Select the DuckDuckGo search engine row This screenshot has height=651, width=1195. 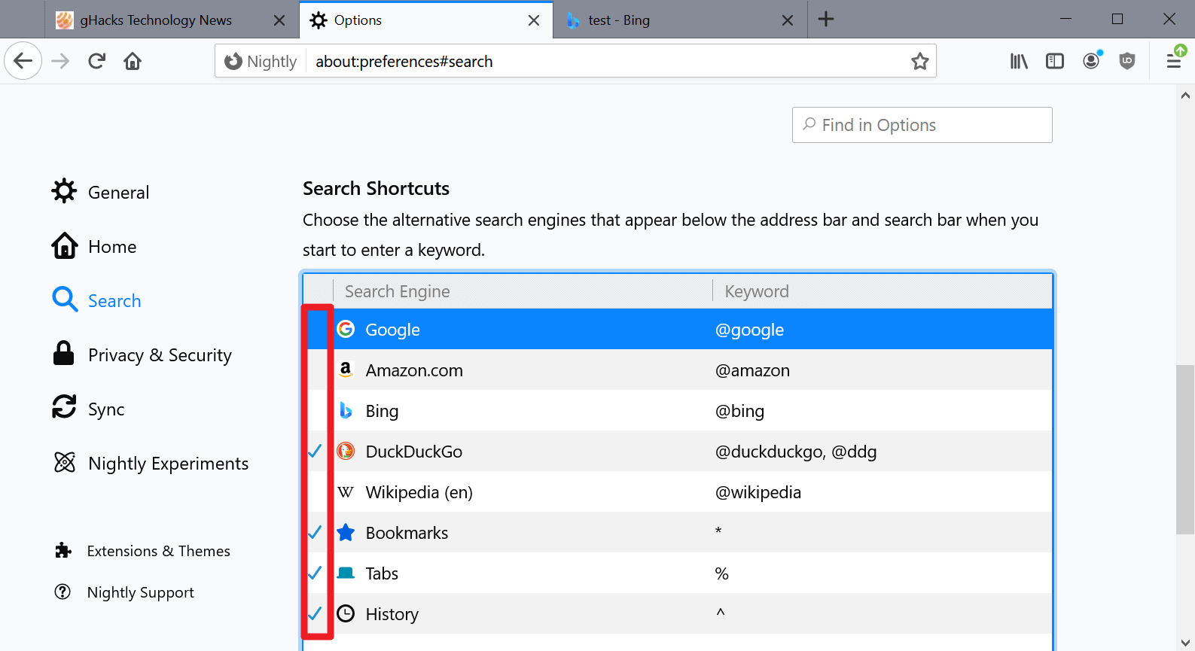tap(678, 451)
